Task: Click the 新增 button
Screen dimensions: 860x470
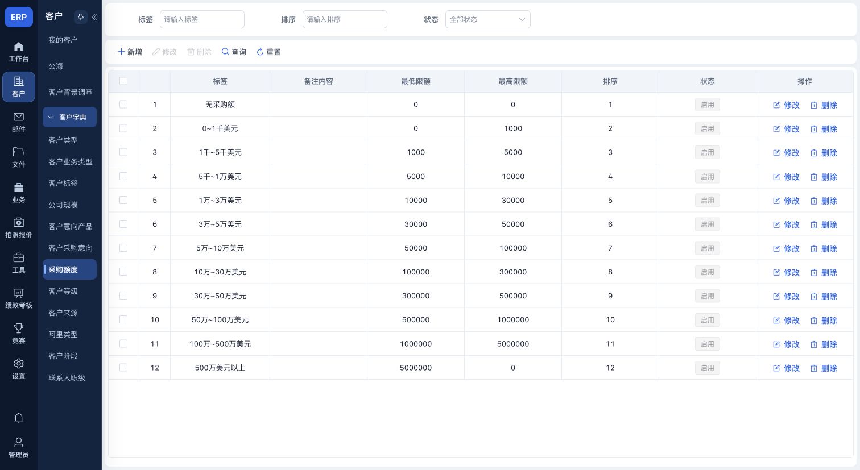Action: (x=130, y=52)
